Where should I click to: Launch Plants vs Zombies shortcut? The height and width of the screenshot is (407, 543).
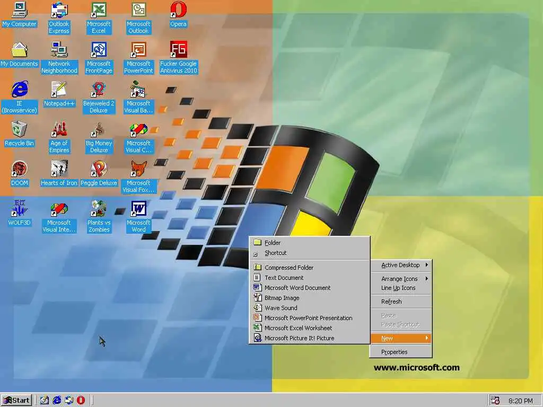(99, 217)
